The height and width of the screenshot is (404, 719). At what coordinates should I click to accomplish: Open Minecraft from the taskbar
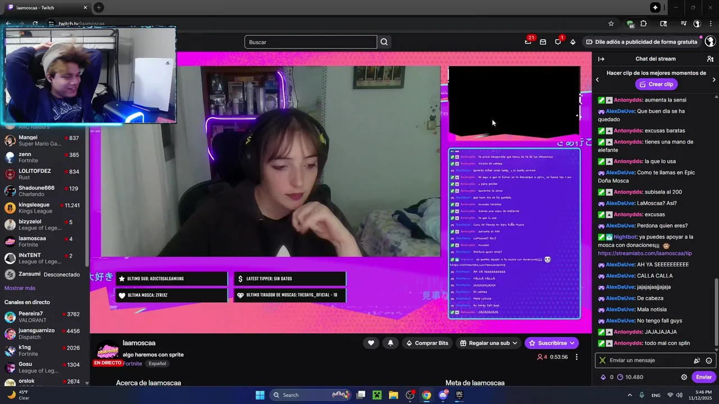(x=377, y=395)
